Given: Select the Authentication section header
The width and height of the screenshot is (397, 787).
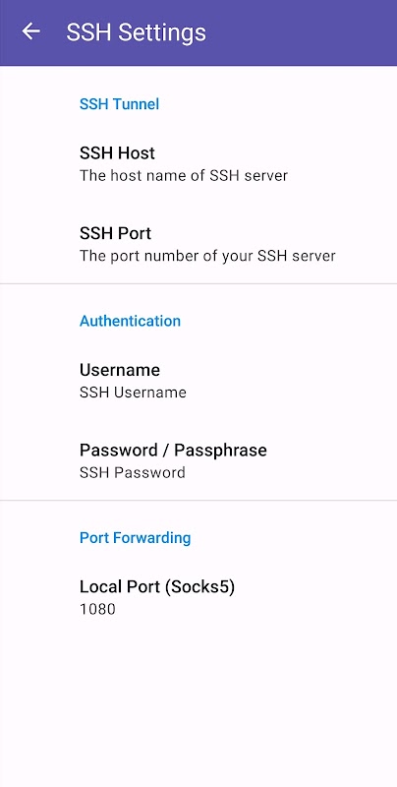Looking at the screenshot, I should (130, 321).
